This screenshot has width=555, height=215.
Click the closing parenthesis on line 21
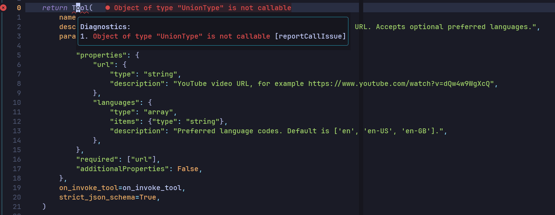tap(44, 207)
